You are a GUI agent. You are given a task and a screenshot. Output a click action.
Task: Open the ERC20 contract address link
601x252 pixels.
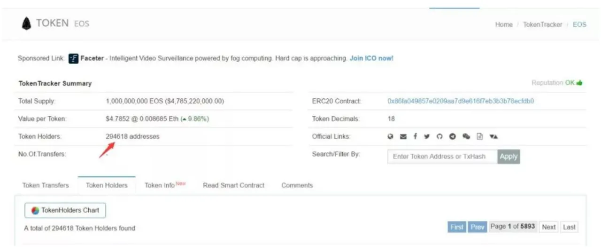[461, 101]
